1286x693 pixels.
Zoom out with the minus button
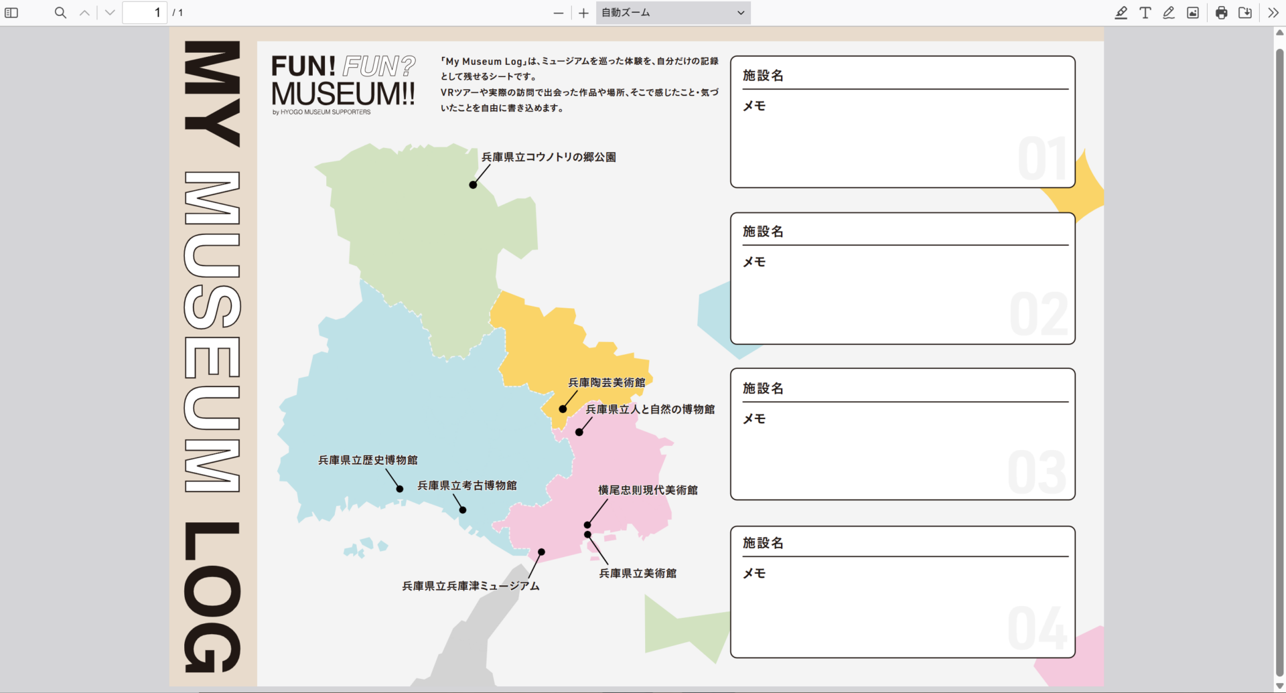pos(559,13)
